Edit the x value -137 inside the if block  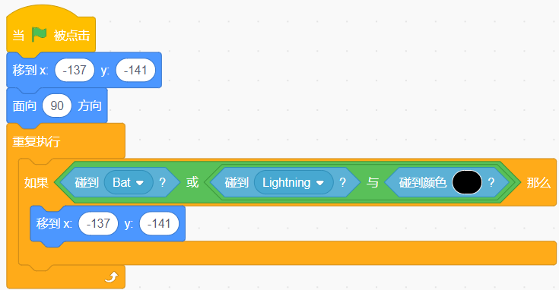tap(98, 223)
